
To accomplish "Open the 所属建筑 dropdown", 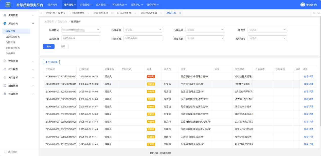I will tap(143, 30).
